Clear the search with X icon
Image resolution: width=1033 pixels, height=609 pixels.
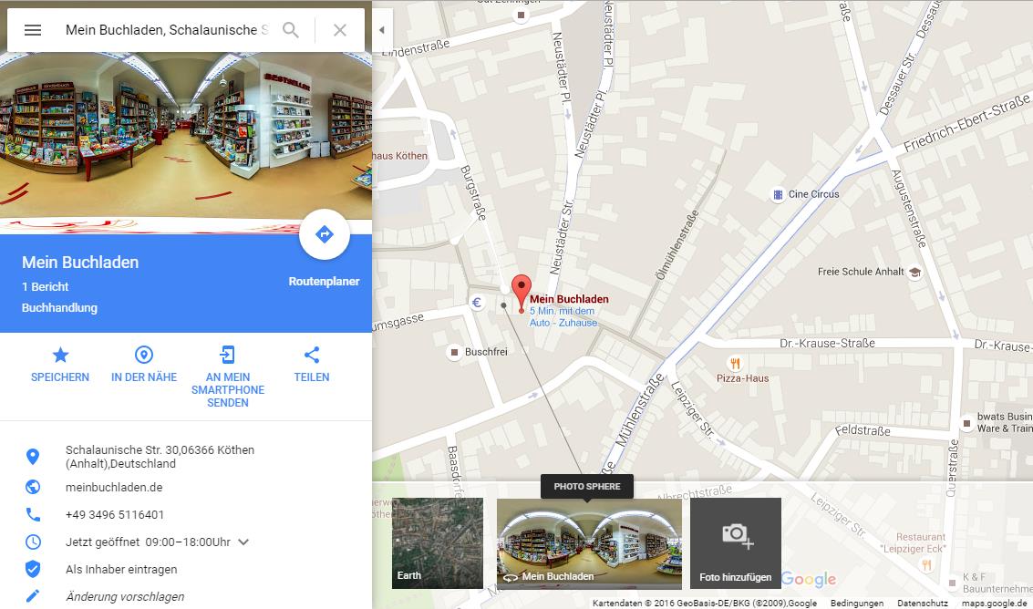340,30
